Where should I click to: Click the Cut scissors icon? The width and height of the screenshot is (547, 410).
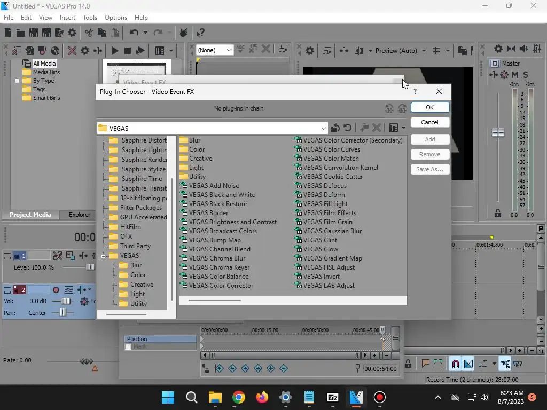tap(89, 33)
